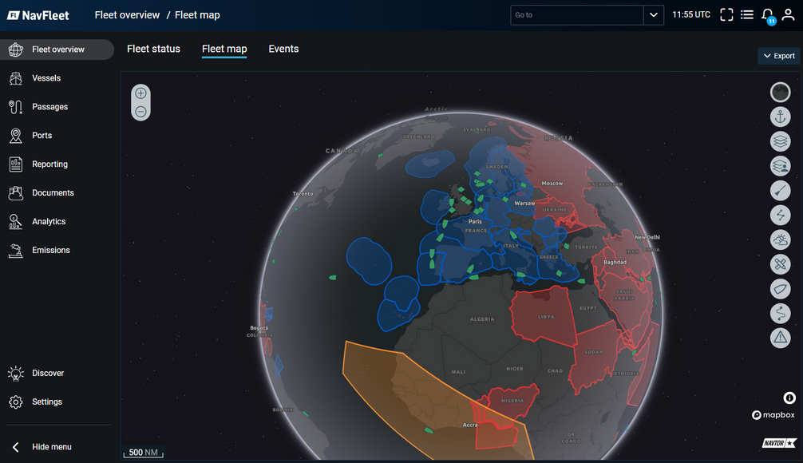Select the Fleet map tab
The width and height of the screenshot is (803, 463).
coord(224,49)
